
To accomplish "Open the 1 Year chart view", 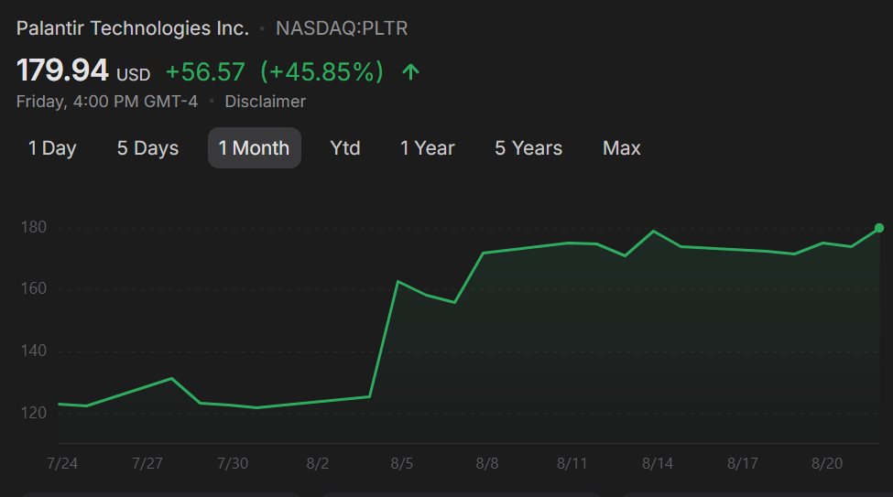I will tap(427, 148).
